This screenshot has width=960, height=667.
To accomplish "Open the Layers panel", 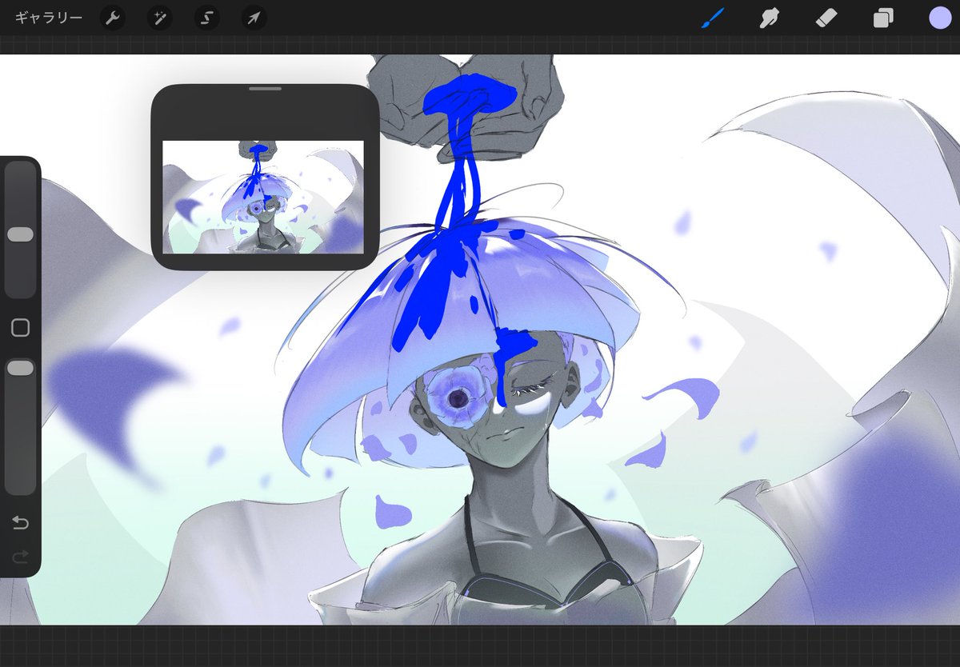I will (x=884, y=18).
